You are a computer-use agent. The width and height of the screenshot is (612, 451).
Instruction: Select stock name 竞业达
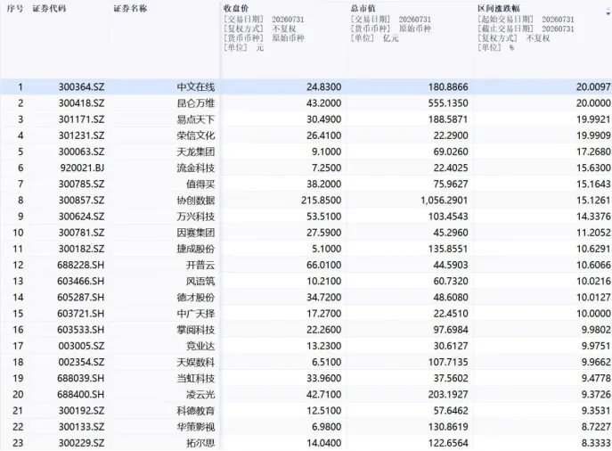(200, 346)
